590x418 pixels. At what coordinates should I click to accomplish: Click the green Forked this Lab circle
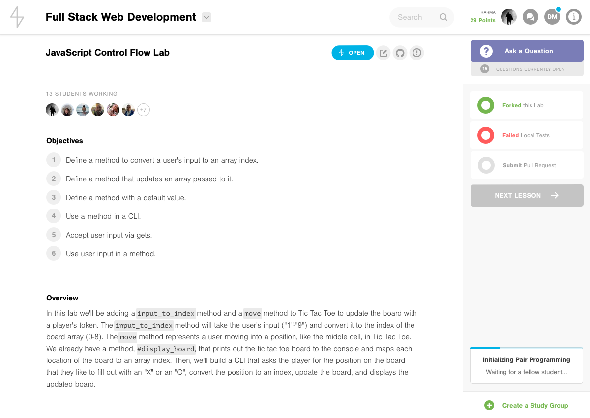tap(486, 105)
